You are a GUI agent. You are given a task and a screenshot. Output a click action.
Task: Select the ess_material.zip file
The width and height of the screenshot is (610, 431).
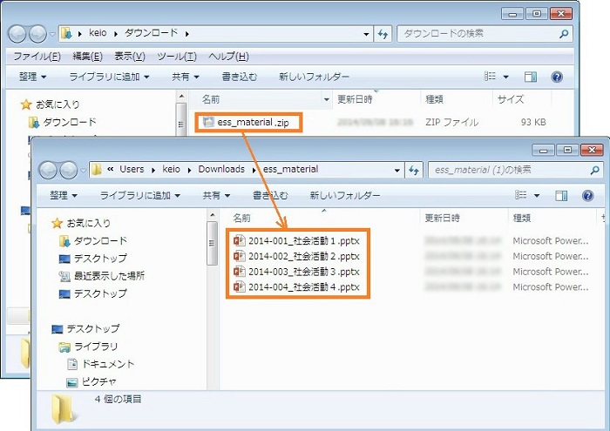tap(250, 122)
